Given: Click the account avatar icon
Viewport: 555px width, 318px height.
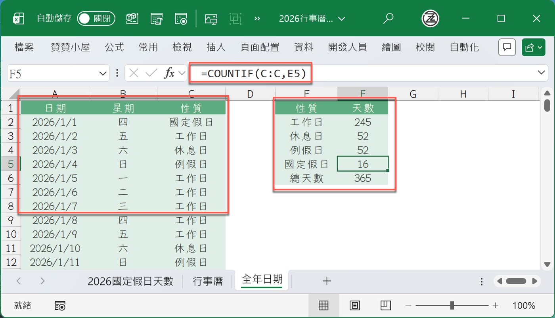Looking at the screenshot, I should point(431,18).
